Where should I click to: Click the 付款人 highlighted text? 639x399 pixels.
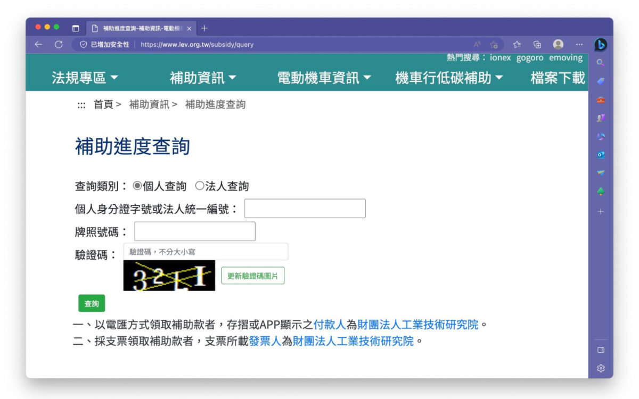[x=330, y=325]
